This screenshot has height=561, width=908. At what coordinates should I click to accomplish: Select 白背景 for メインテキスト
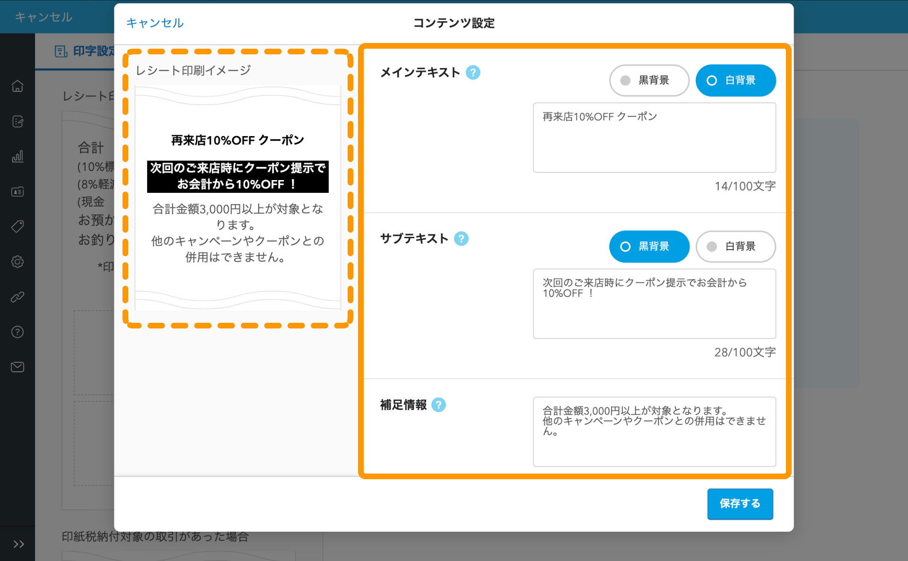(735, 80)
